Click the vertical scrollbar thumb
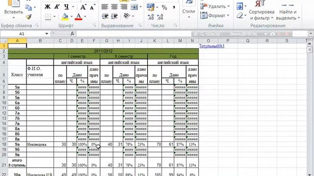Screen dimensions: 314x176 coord(310,49)
